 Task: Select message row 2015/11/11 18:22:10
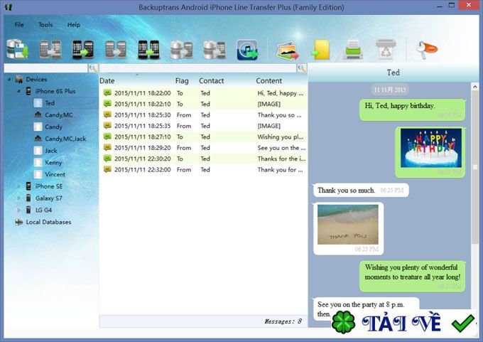pos(204,104)
